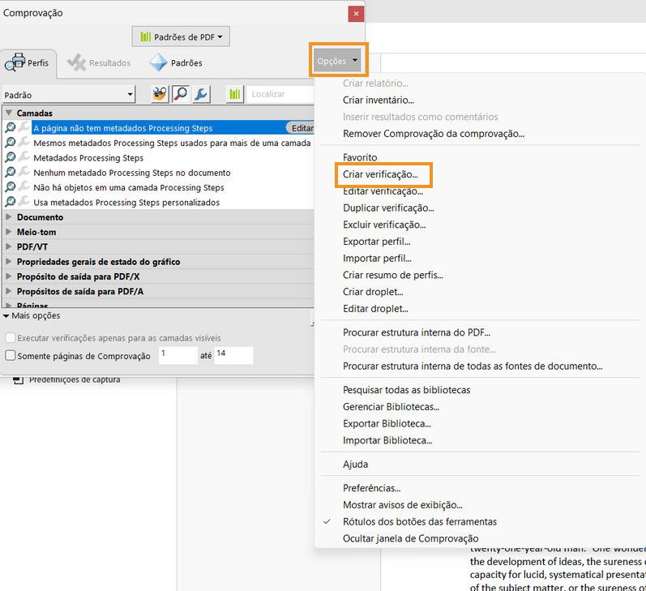Viewport: 646px width, 591px height.
Task: Select 'Criar resumo de perfis...' menu item
Action: (392, 276)
